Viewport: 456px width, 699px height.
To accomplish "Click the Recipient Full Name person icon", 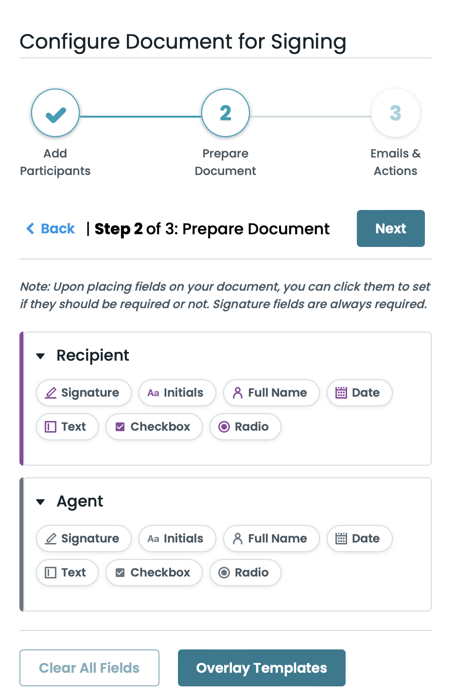I will 238,393.
